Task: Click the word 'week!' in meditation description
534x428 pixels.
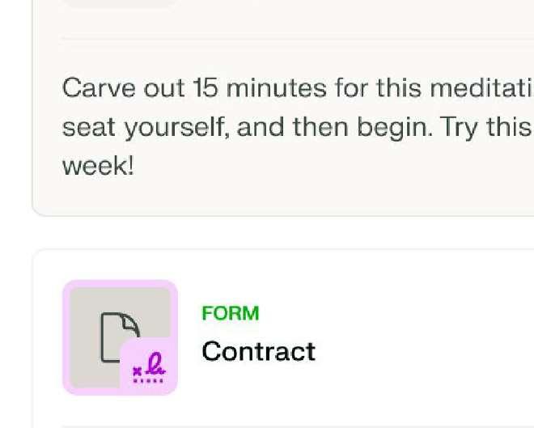Action: (x=98, y=167)
